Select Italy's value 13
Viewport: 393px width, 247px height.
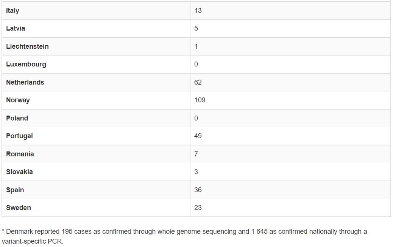tap(198, 11)
